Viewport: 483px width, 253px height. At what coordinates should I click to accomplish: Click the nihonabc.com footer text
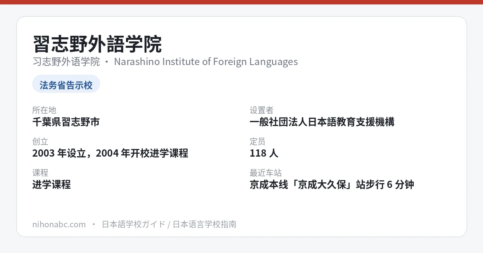coord(59,224)
